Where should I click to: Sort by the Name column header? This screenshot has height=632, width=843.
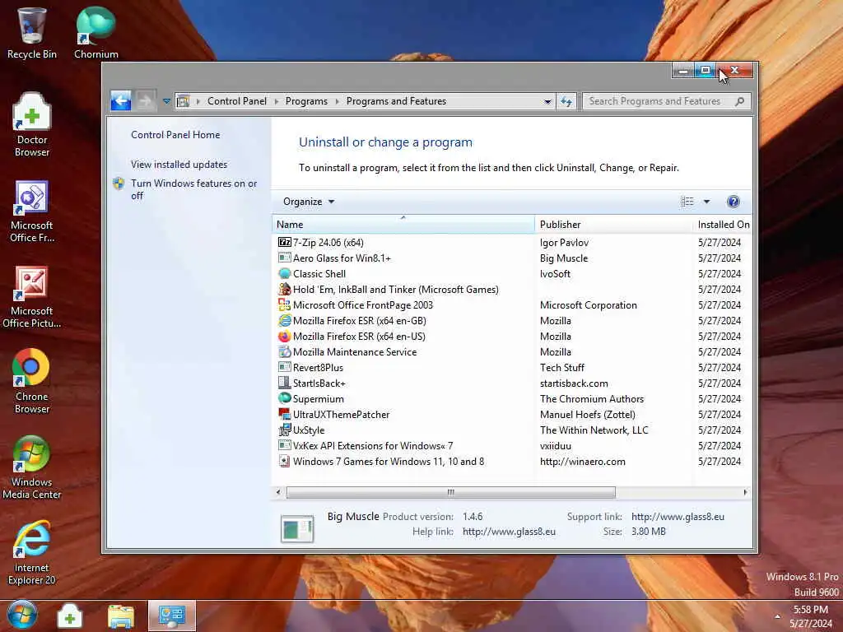point(403,224)
